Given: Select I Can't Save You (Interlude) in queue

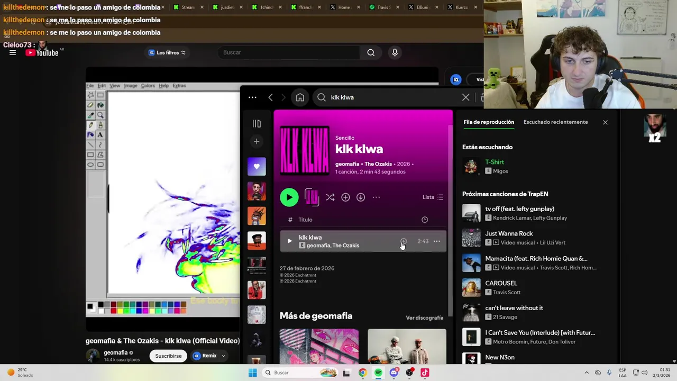Looking at the screenshot, I should pyautogui.click(x=534, y=337).
